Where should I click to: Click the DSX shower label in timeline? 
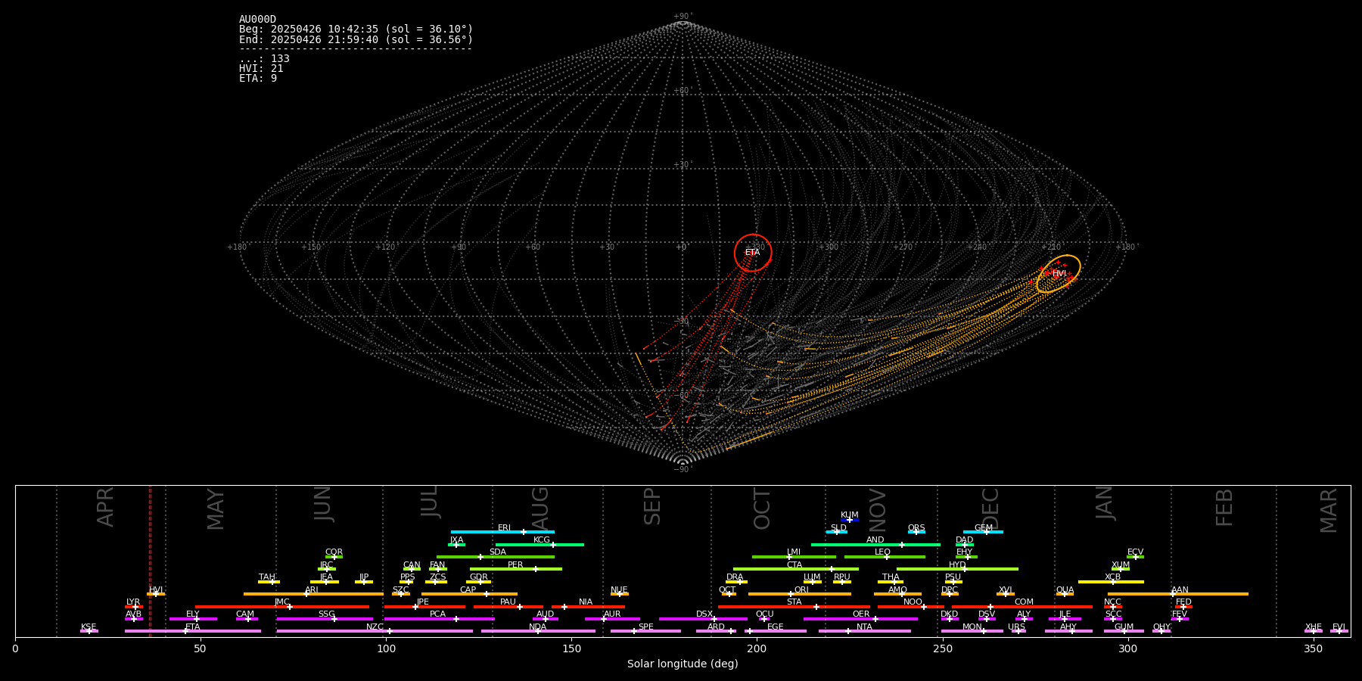point(704,614)
